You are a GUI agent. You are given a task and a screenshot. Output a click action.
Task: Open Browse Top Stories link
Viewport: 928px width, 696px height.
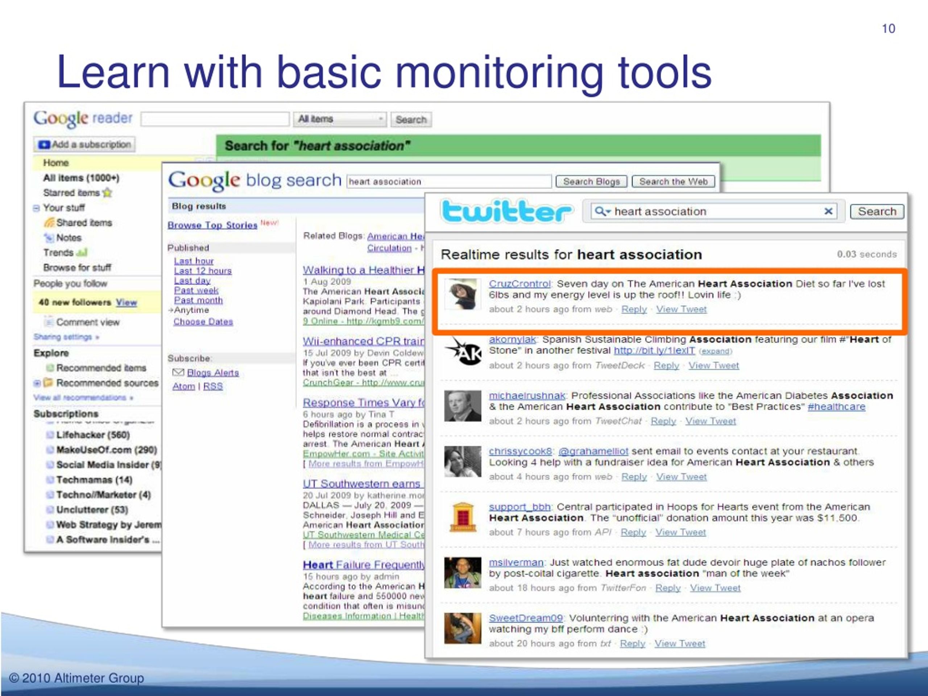coord(212,225)
